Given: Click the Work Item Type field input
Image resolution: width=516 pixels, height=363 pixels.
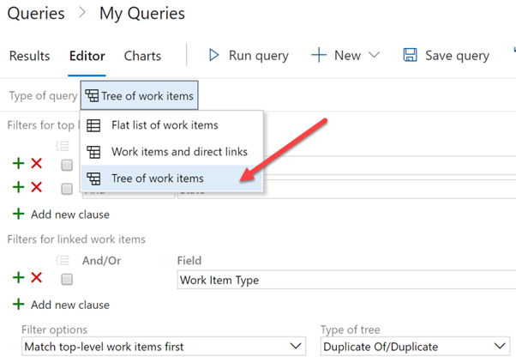Looking at the screenshot, I should (343, 280).
